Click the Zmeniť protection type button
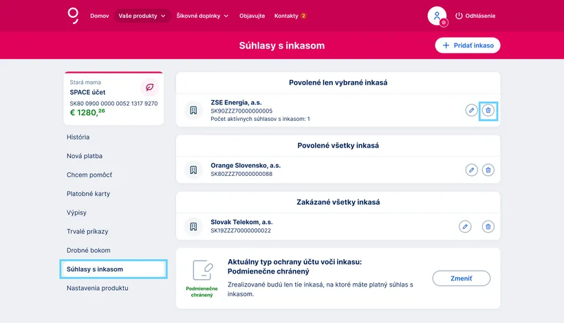Viewport: 564px width, 323px height. [461, 278]
